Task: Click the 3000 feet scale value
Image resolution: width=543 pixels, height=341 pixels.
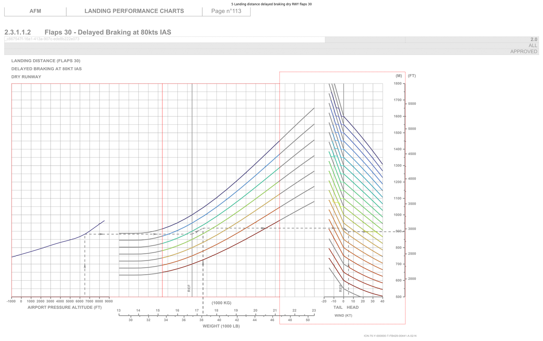Action: [x=412, y=229]
